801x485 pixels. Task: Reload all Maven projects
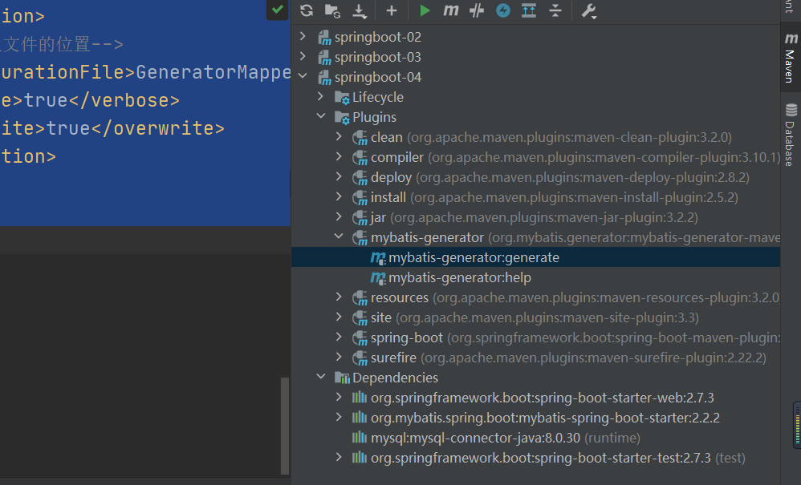tap(307, 10)
